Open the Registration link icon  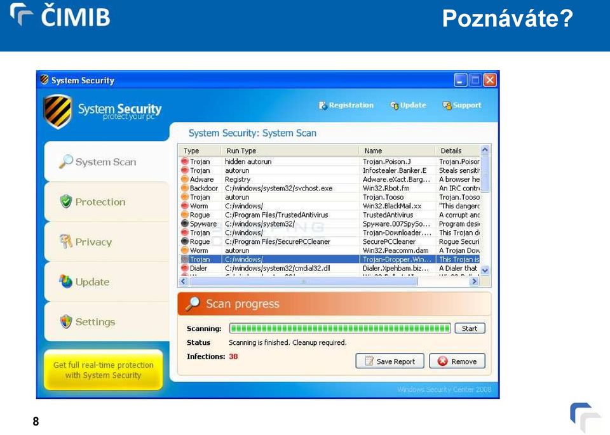click(x=323, y=105)
